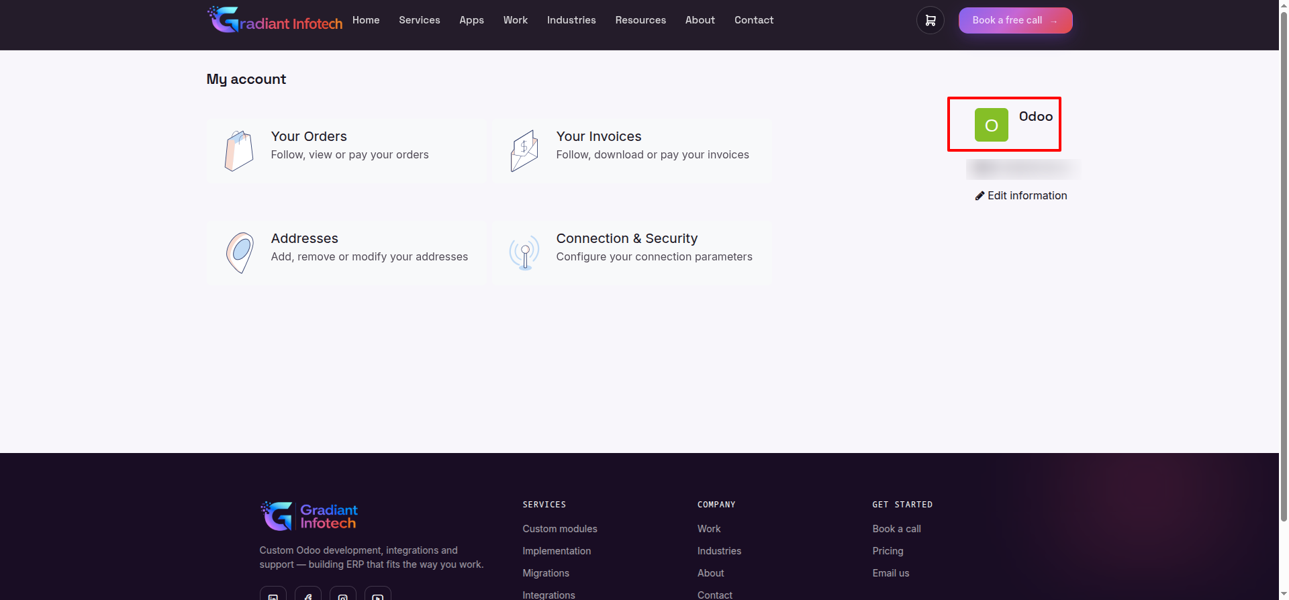Click 'Add, remove or modify your addresses' text
Image resolution: width=1289 pixels, height=600 pixels.
[x=369, y=256]
